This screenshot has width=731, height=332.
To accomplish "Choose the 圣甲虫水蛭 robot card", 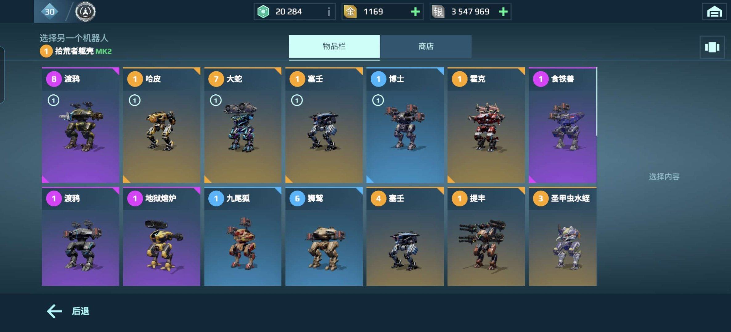I will (x=563, y=236).
